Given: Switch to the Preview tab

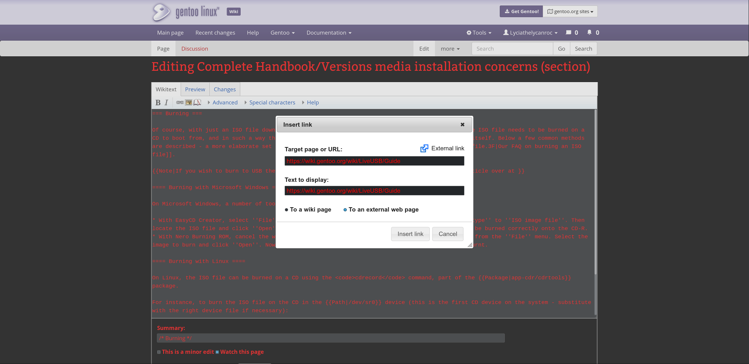Looking at the screenshot, I should click(195, 90).
